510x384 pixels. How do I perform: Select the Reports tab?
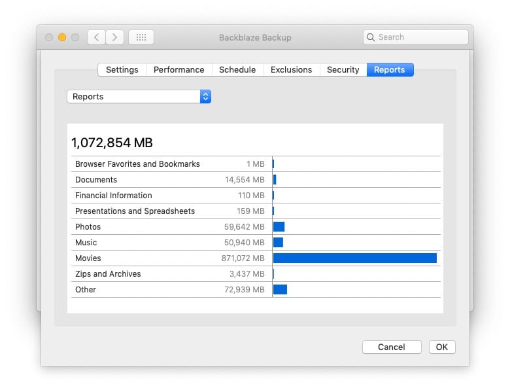pos(389,70)
